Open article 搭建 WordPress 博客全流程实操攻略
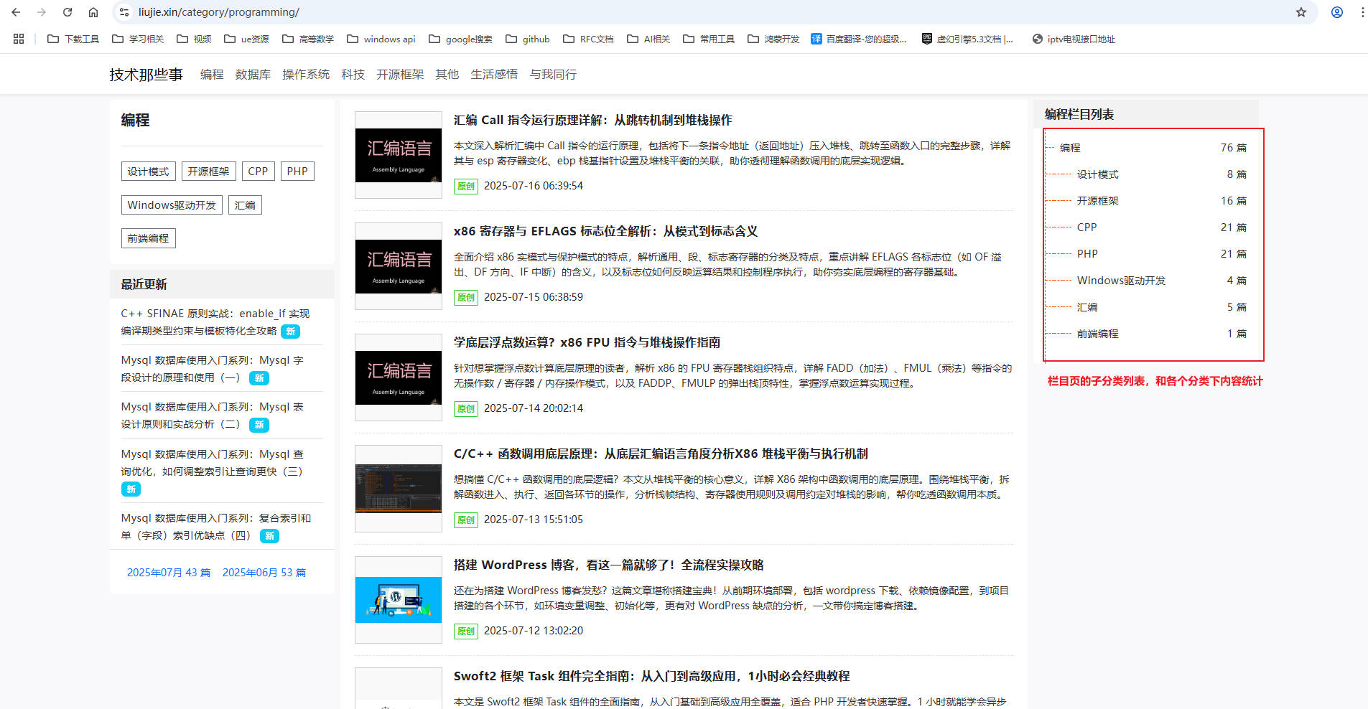Screen dimensions: 1368x709 point(609,565)
